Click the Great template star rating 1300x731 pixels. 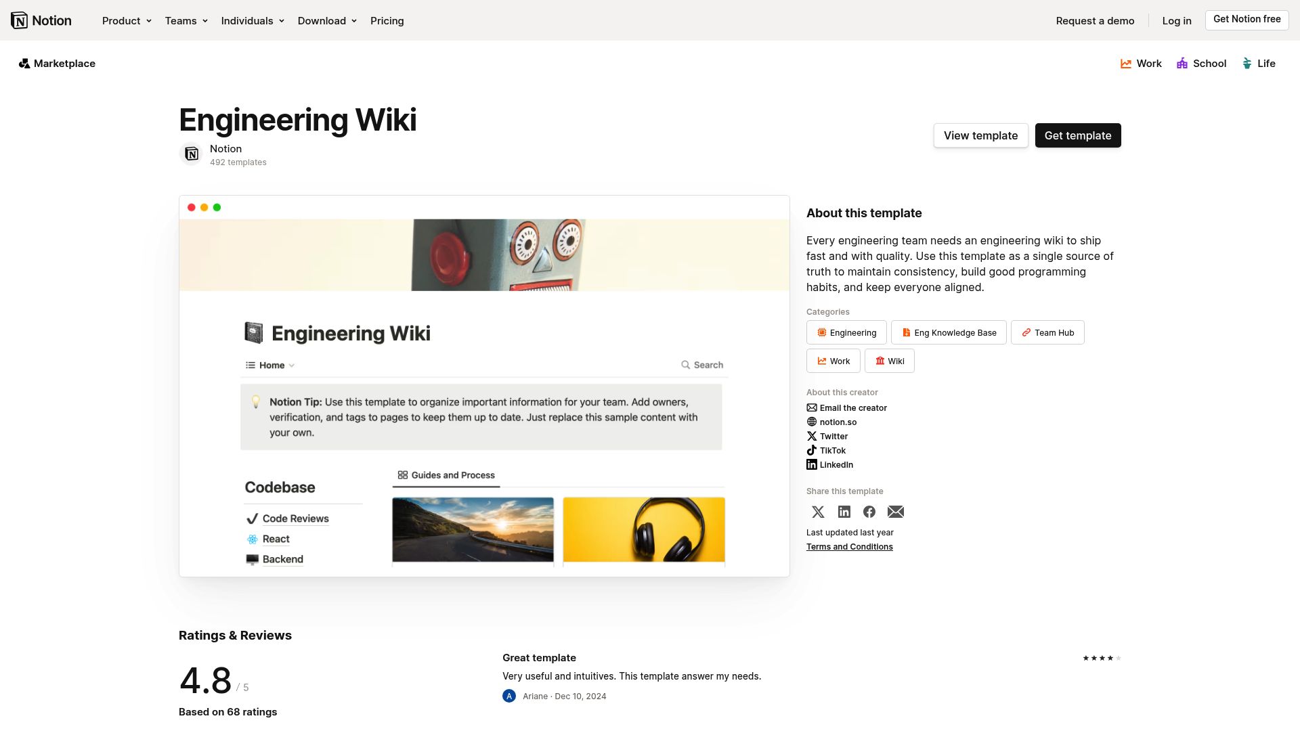(1102, 658)
